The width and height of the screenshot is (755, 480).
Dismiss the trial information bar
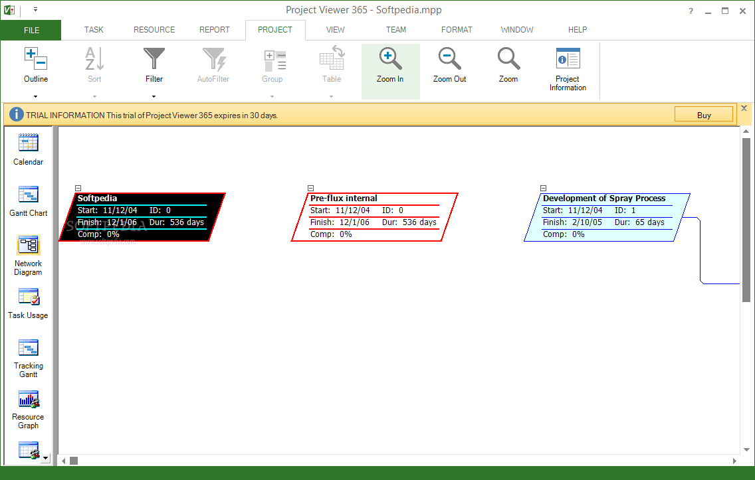pos(744,108)
